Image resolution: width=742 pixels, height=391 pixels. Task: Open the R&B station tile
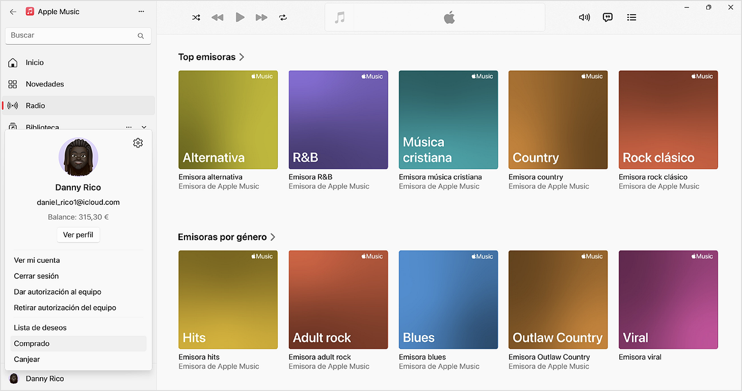click(x=338, y=120)
